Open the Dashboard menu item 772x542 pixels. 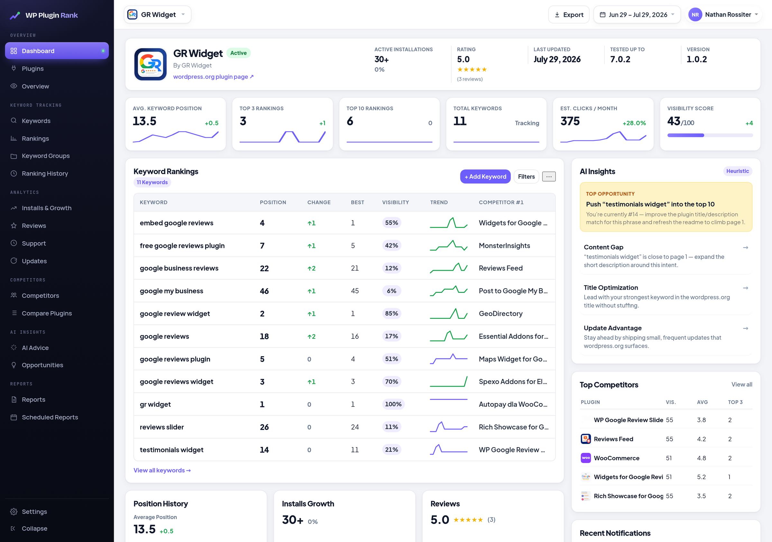[x=57, y=51]
